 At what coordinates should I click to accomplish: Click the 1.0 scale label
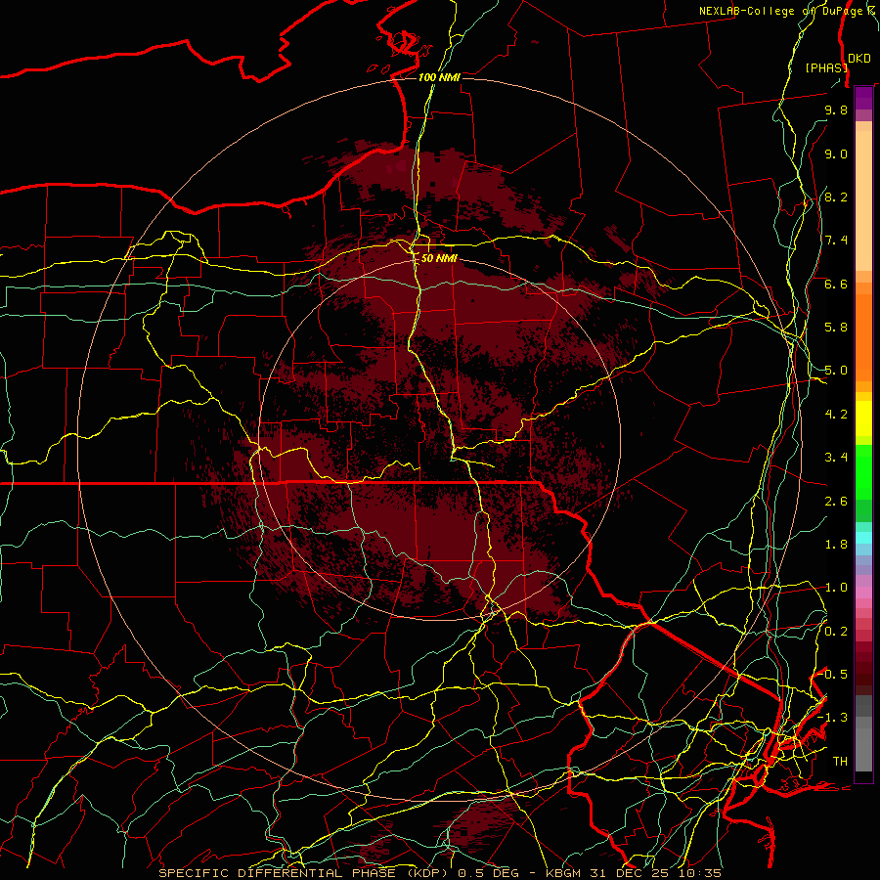(x=836, y=588)
